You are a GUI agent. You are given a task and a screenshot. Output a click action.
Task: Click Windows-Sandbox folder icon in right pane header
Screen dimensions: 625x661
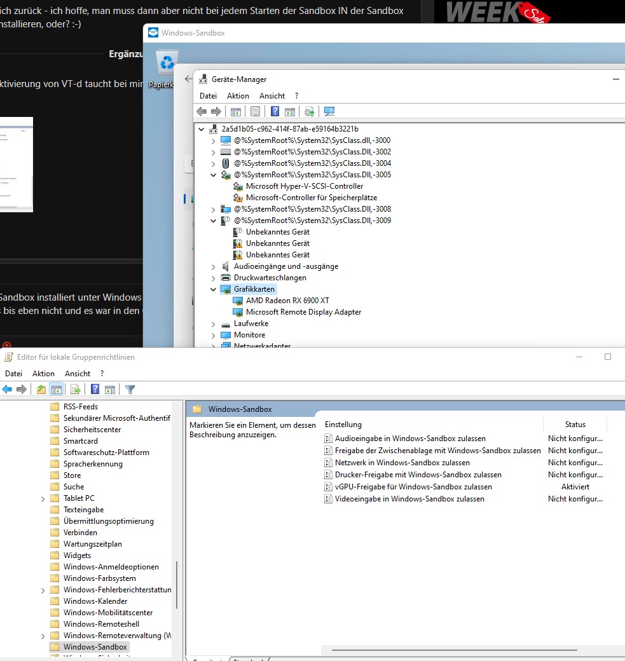pos(197,409)
